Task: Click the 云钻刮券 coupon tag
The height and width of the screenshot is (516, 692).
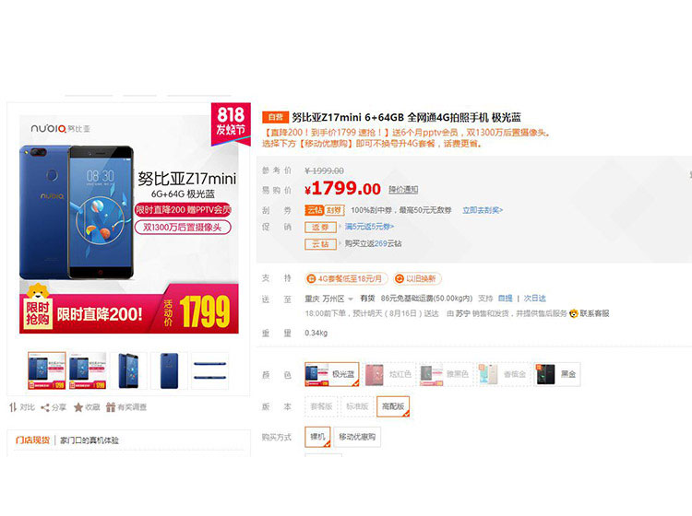Action: (x=325, y=210)
